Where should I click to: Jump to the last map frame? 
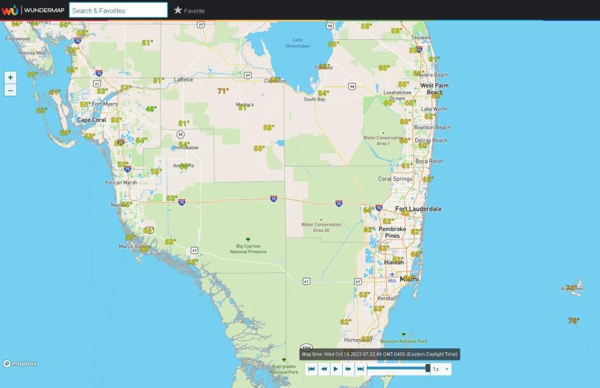[x=360, y=369]
